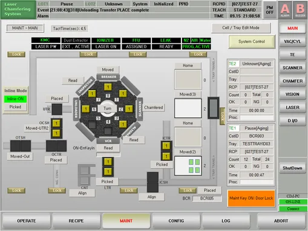Open the SCANNER maintenance page

pyautogui.click(x=292, y=68)
